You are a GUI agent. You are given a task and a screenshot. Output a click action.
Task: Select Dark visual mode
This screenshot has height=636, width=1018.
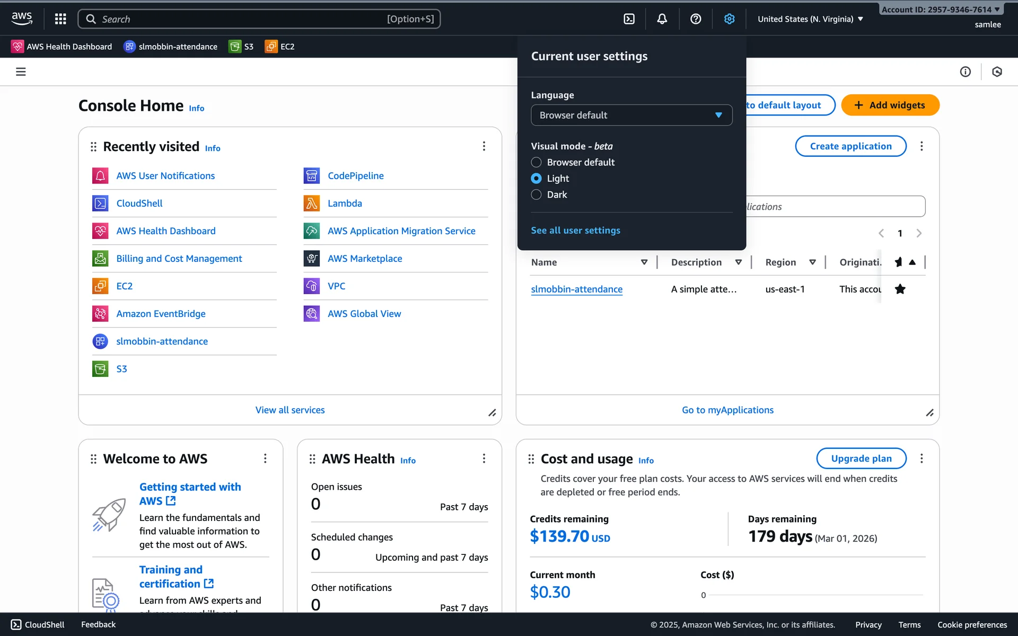point(536,195)
